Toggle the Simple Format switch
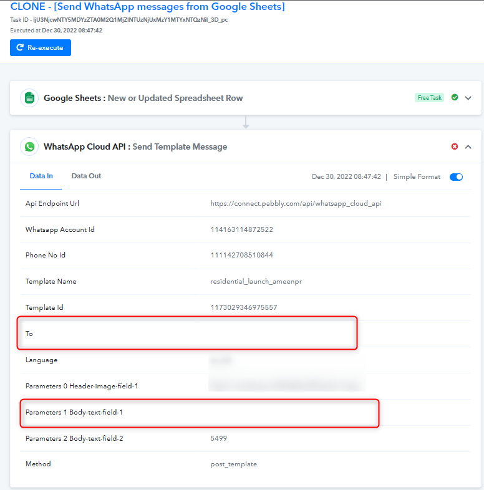484x490 pixels. pos(456,177)
